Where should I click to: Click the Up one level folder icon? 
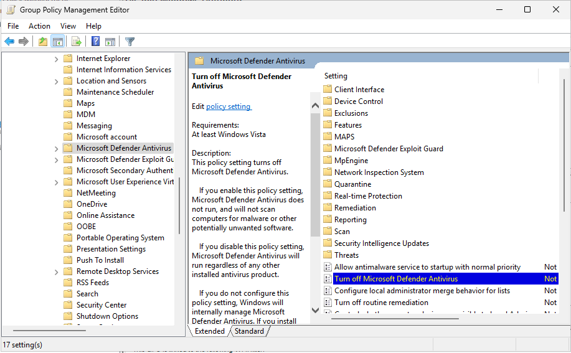(x=43, y=42)
